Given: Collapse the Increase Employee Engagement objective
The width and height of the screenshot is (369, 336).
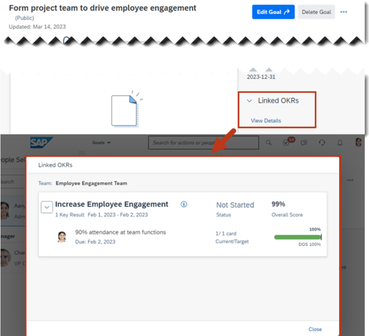Looking at the screenshot, I should tap(47, 208).
